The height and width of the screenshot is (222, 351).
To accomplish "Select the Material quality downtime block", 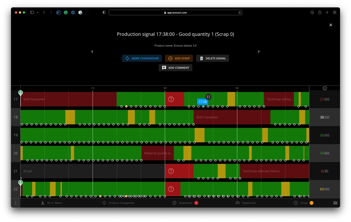I will pos(157,153).
